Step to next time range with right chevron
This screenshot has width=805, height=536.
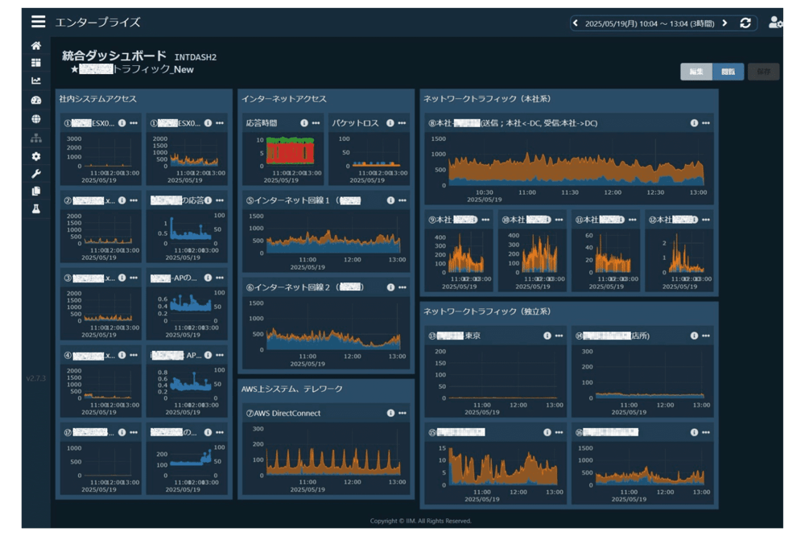click(x=725, y=23)
